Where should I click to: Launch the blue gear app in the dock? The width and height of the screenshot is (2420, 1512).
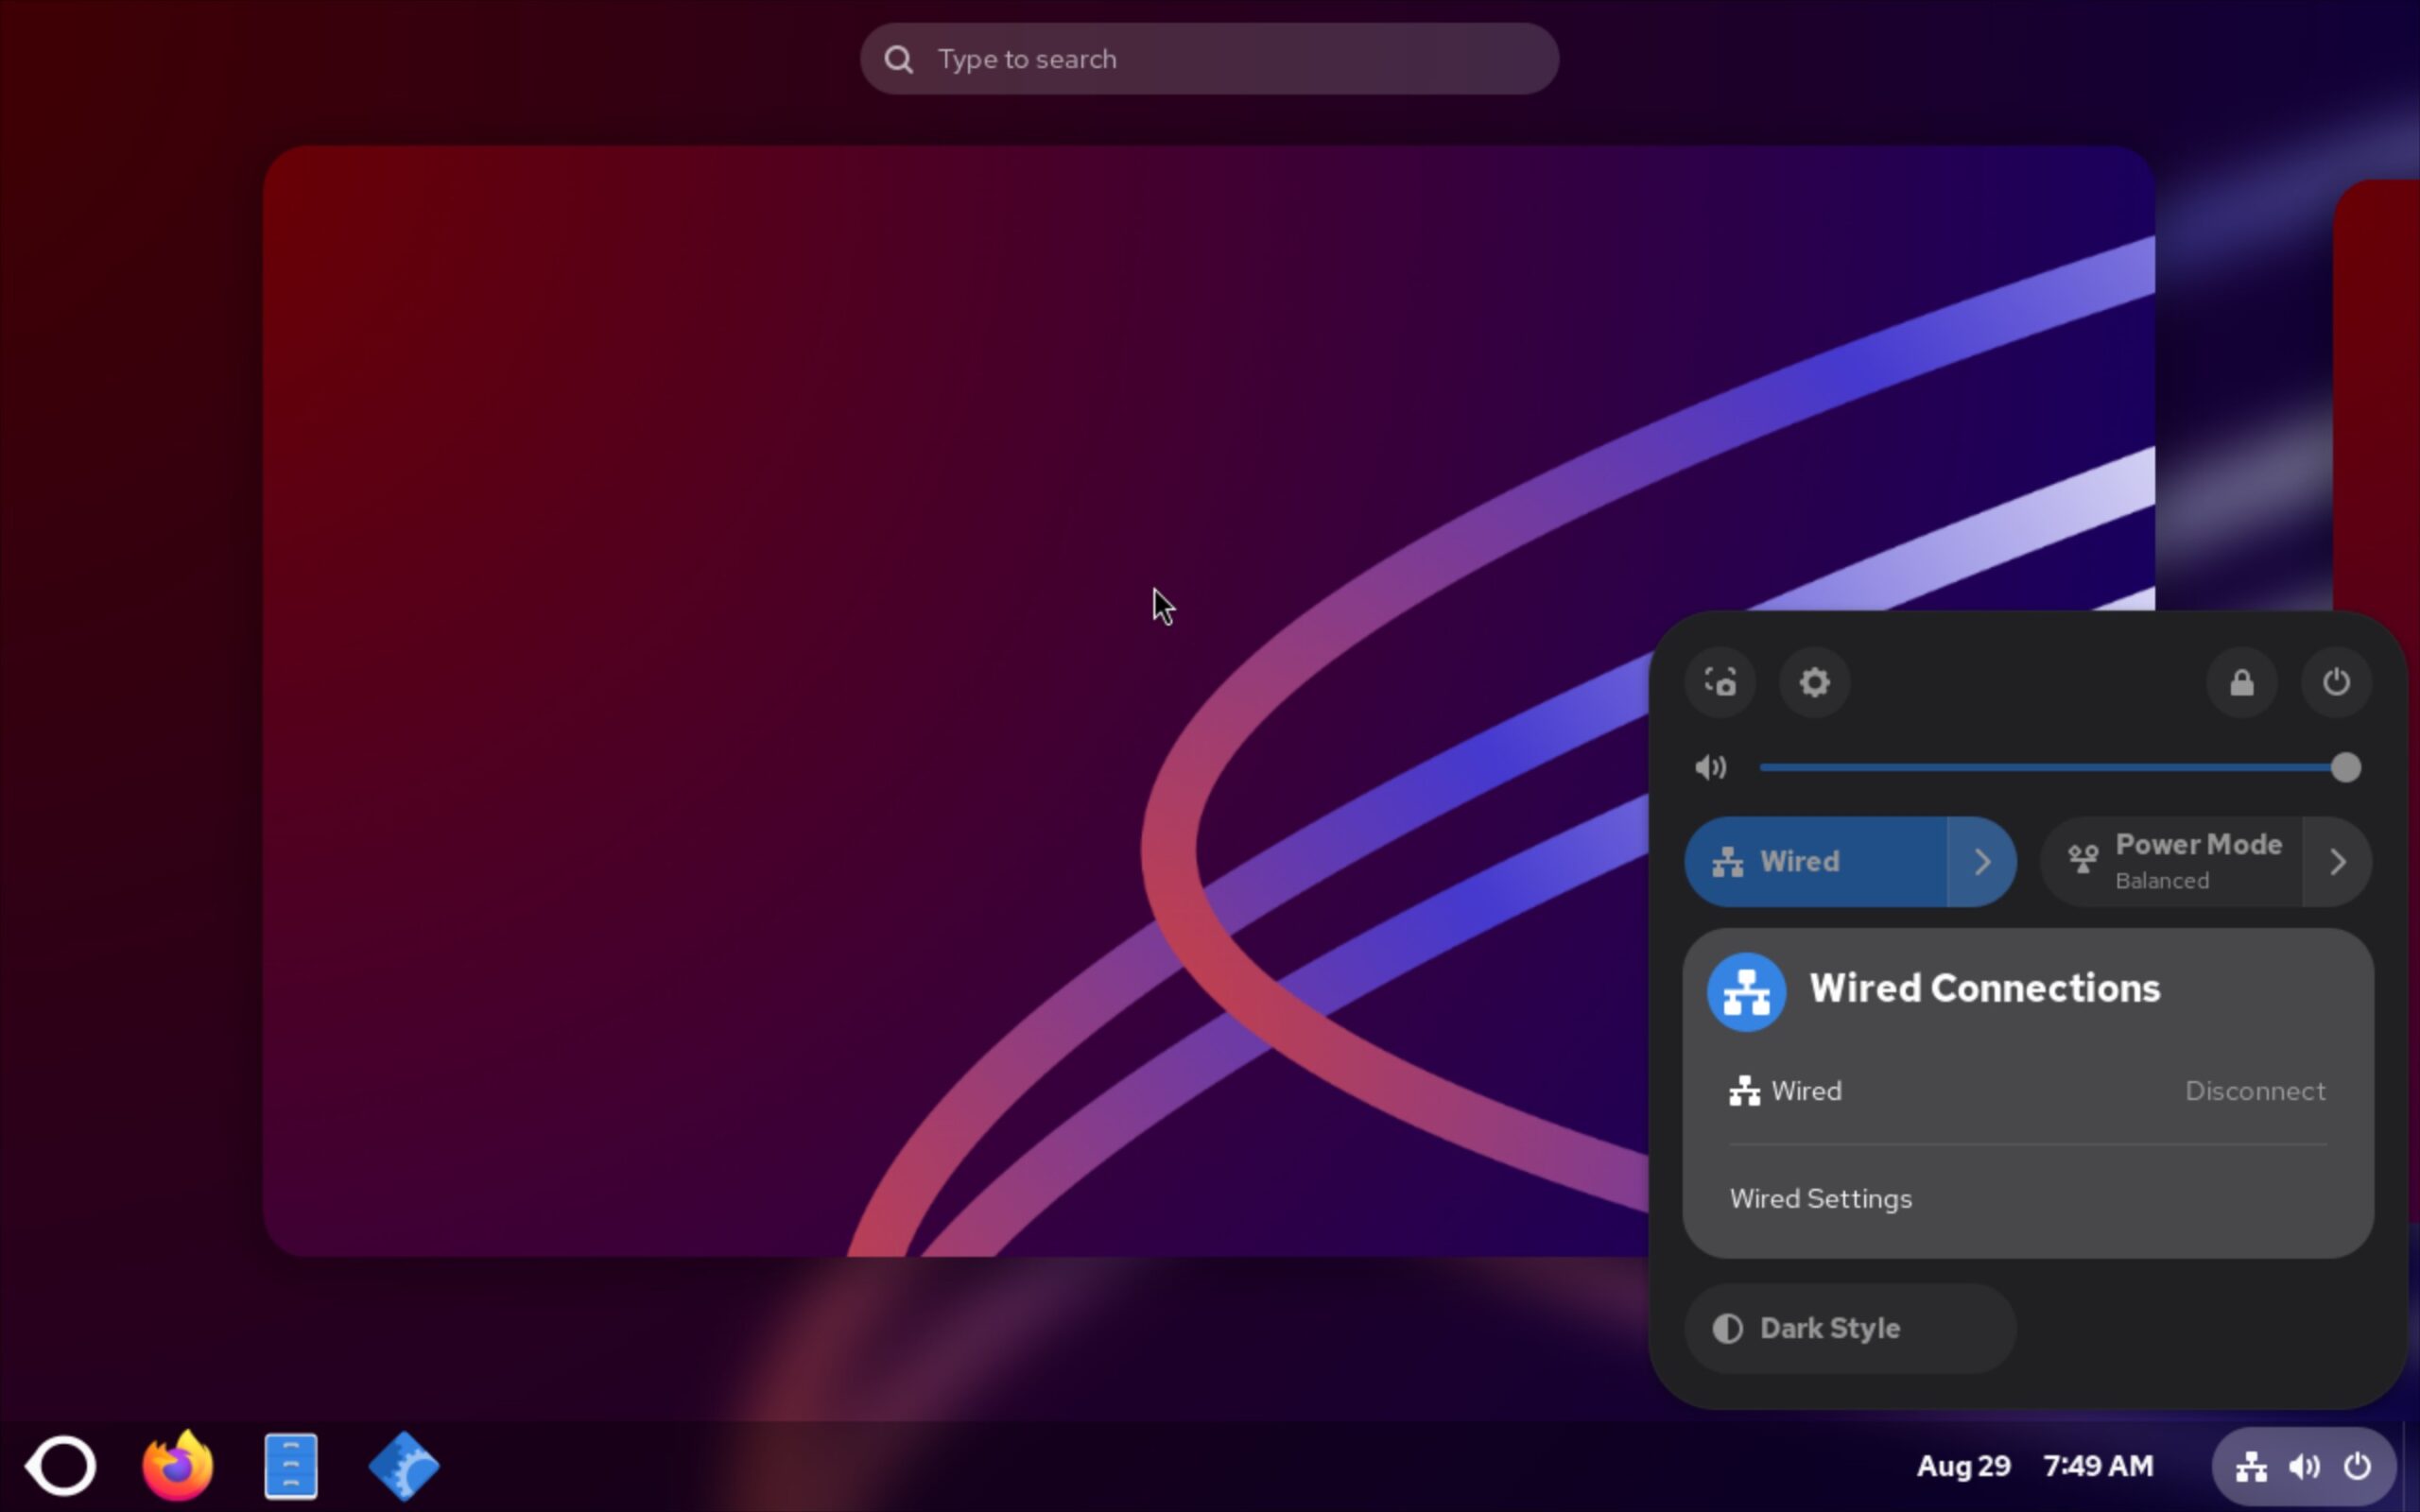click(x=404, y=1466)
